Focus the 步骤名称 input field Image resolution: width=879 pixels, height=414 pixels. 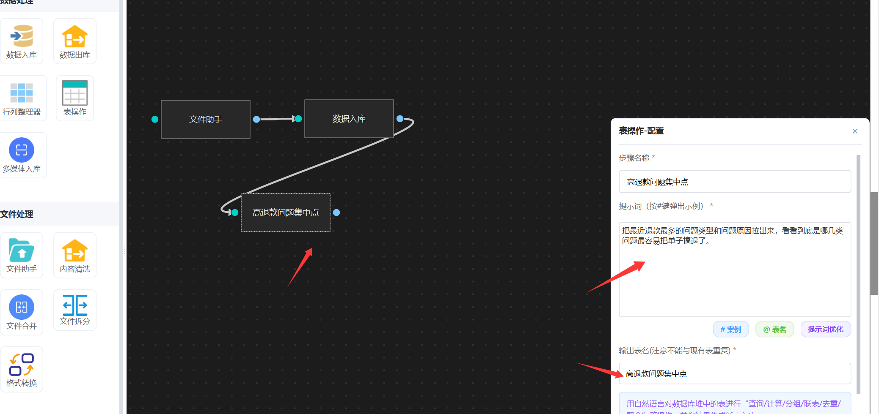[735, 182]
